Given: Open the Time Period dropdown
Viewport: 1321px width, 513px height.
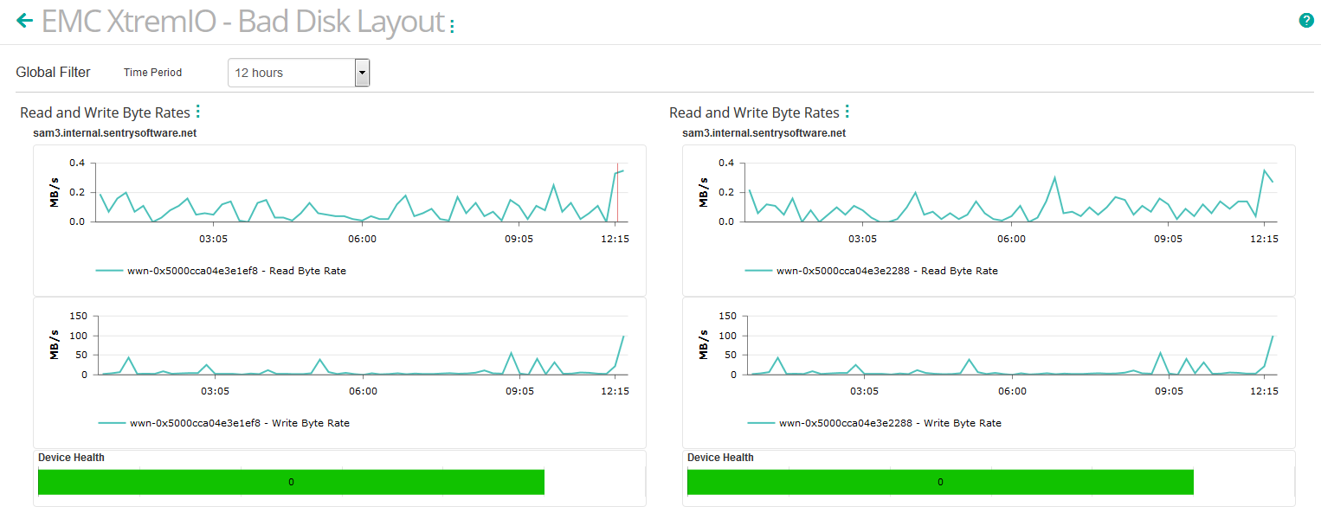Looking at the screenshot, I should [x=294, y=73].
